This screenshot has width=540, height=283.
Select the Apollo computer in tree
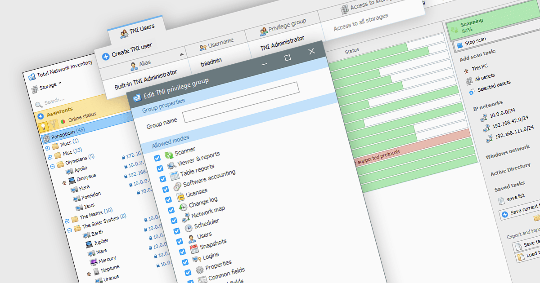(x=77, y=170)
